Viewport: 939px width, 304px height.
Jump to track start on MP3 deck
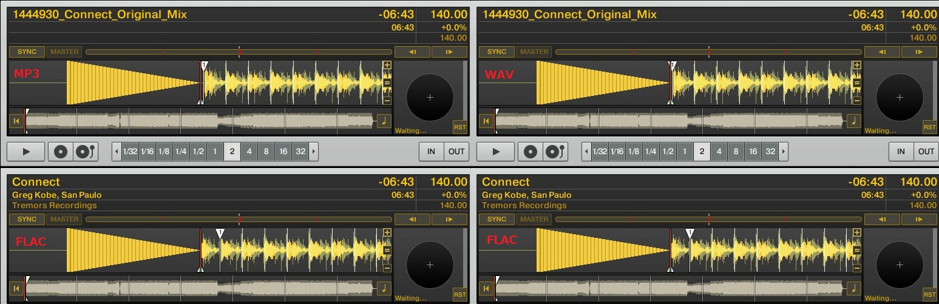click(x=16, y=121)
